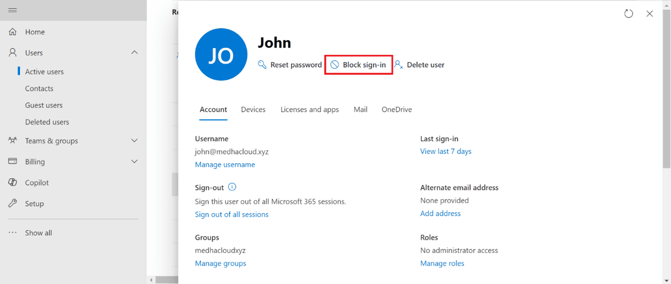
Task: Open the Licenses and apps tab
Action: click(x=309, y=109)
